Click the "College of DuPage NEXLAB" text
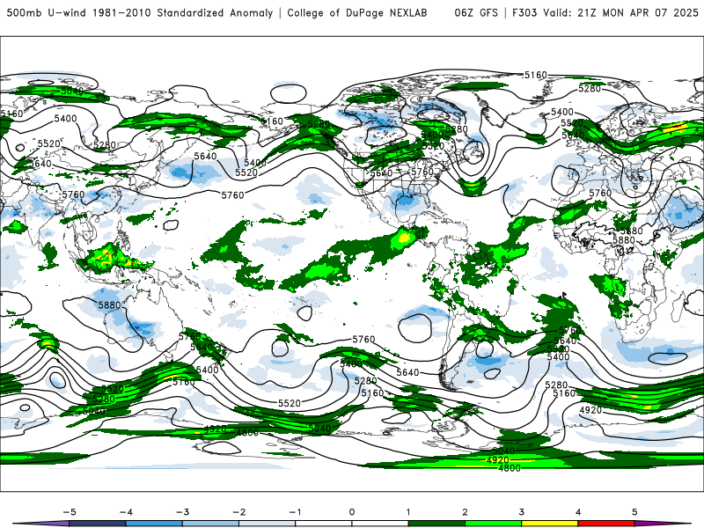The width and height of the screenshot is (704, 528). point(357,12)
